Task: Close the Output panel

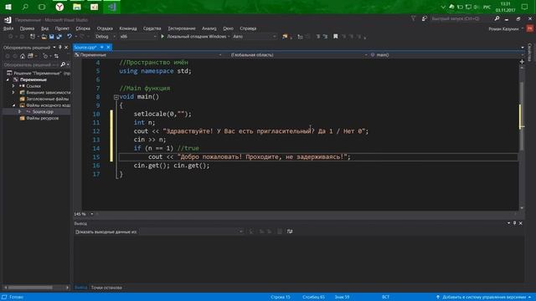Action: (521, 223)
